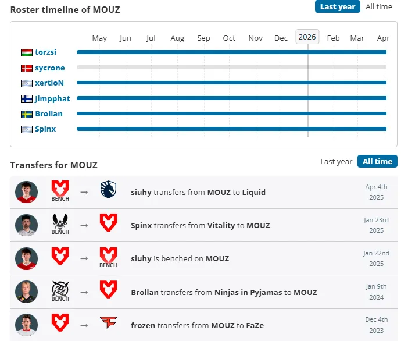
Task: Click the Swedish flag beside Brollan
Action: (27, 114)
